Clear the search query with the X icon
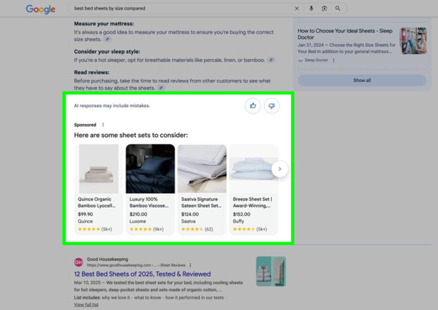 pyautogui.click(x=297, y=8)
